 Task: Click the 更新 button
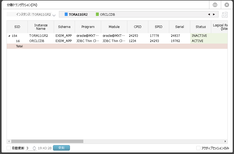click(61, 148)
